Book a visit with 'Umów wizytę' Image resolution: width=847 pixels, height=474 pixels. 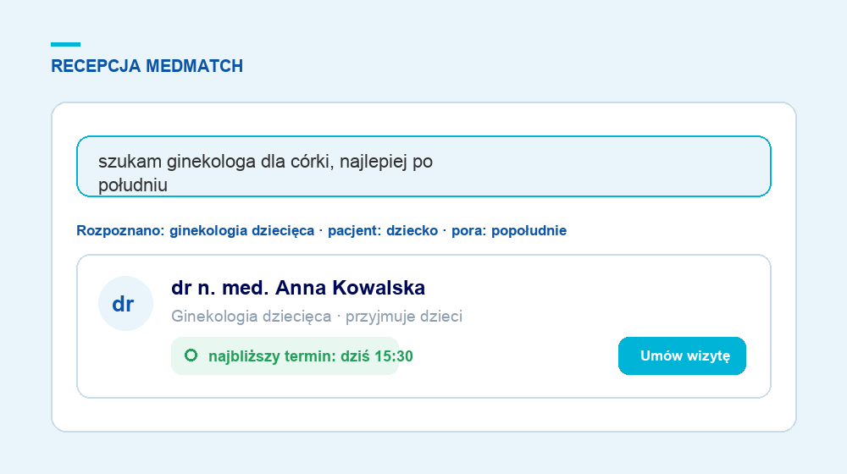pyautogui.click(x=682, y=355)
